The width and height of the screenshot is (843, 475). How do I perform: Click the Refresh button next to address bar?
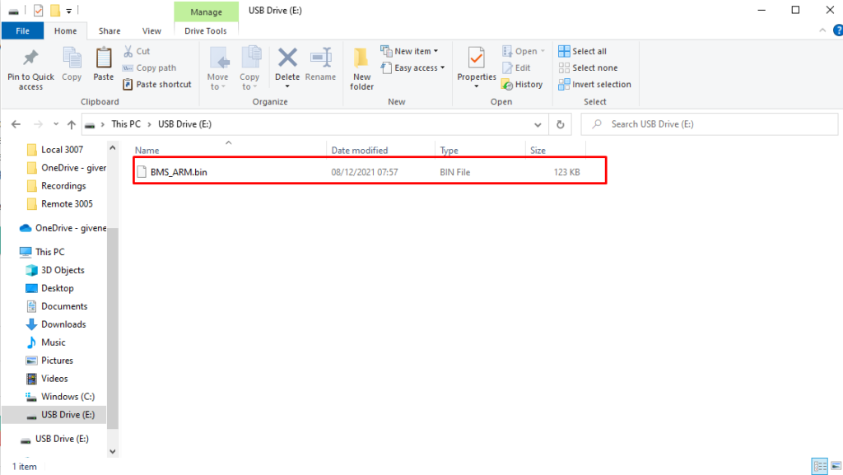pyautogui.click(x=561, y=124)
